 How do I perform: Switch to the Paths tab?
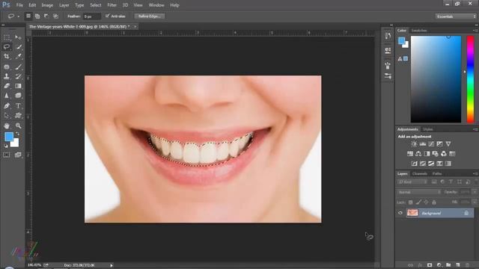[437, 174]
